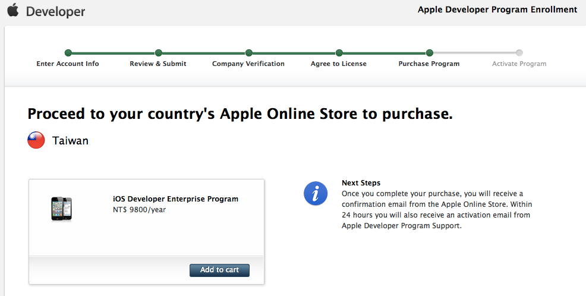Screen dimensions: 586x296
Task: Click the iPhone product thumbnail
Action: pyautogui.click(x=62, y=209)
